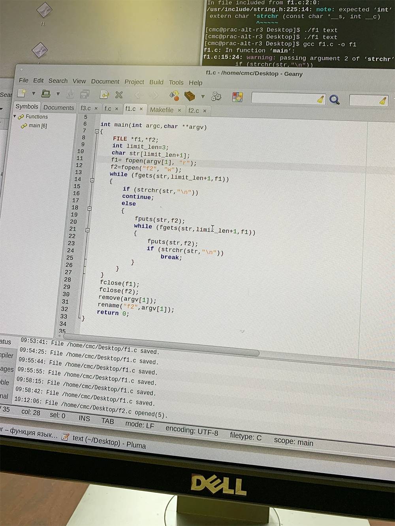Click the Reload file toolbar icon
Viewport: 395px width, 526px height.
point(104,95)
